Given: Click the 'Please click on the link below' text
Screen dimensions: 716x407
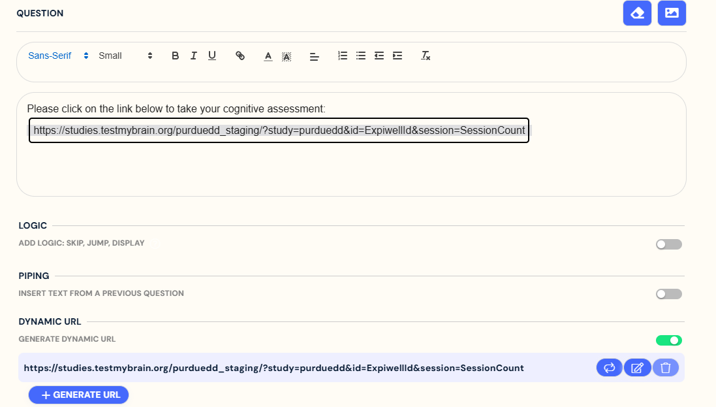Looking at the screenshot, I should coord(176,109).
